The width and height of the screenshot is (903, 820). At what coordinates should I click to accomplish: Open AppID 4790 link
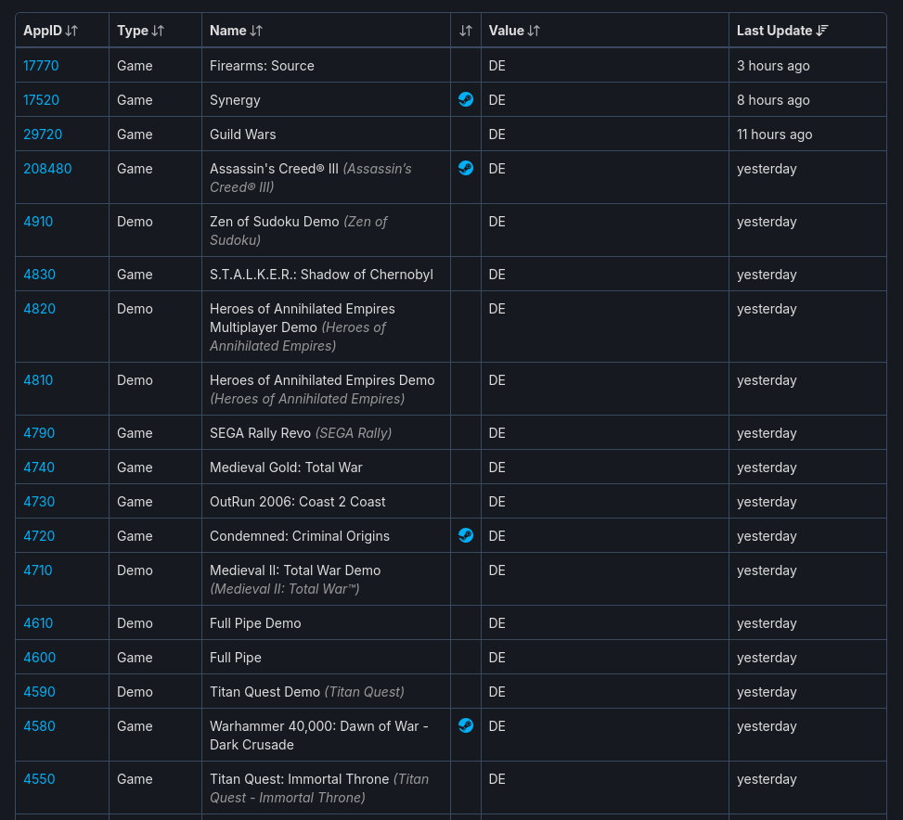[x=39, y=433]
